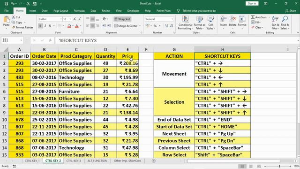Switch to Page Layout view icon

coord(251,166)
